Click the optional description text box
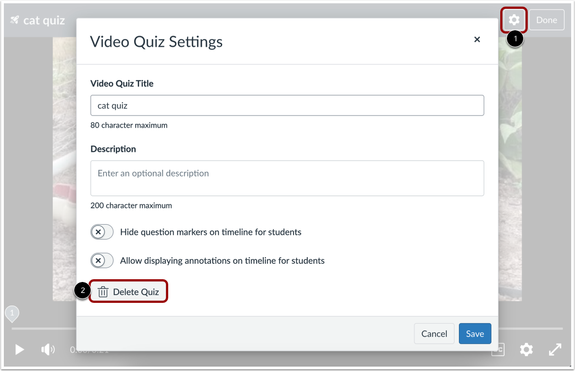The height and width of the screenshot is (371, 575). tap(287, 178)
